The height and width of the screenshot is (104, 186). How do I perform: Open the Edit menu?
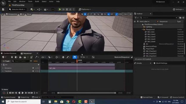tap(15, 1)
